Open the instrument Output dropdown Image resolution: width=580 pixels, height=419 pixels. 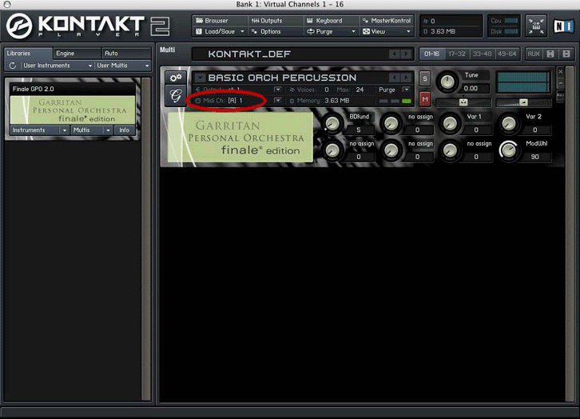point(277,90)
